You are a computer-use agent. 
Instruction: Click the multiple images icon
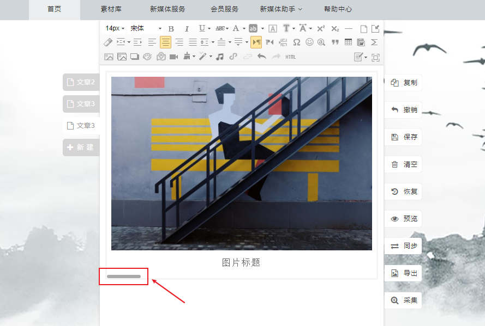(122, 57)
